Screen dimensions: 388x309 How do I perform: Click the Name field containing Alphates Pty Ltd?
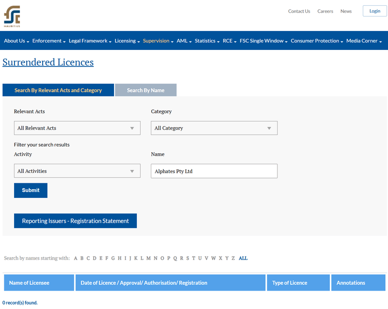tap(214, 171)
